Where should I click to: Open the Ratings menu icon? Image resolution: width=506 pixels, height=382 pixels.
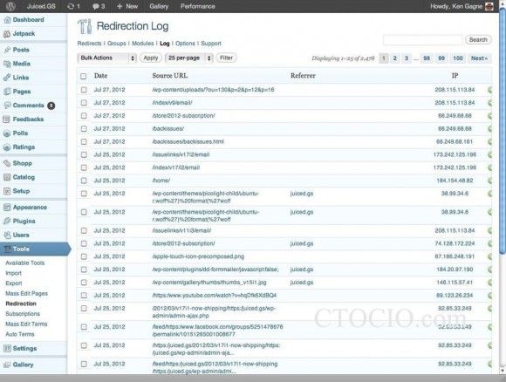pyautogui.click(x=7, y=147)
